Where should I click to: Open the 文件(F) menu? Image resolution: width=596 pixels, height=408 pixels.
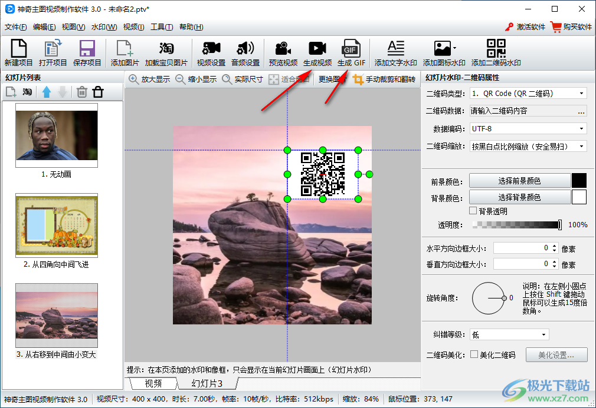point(15,27)
